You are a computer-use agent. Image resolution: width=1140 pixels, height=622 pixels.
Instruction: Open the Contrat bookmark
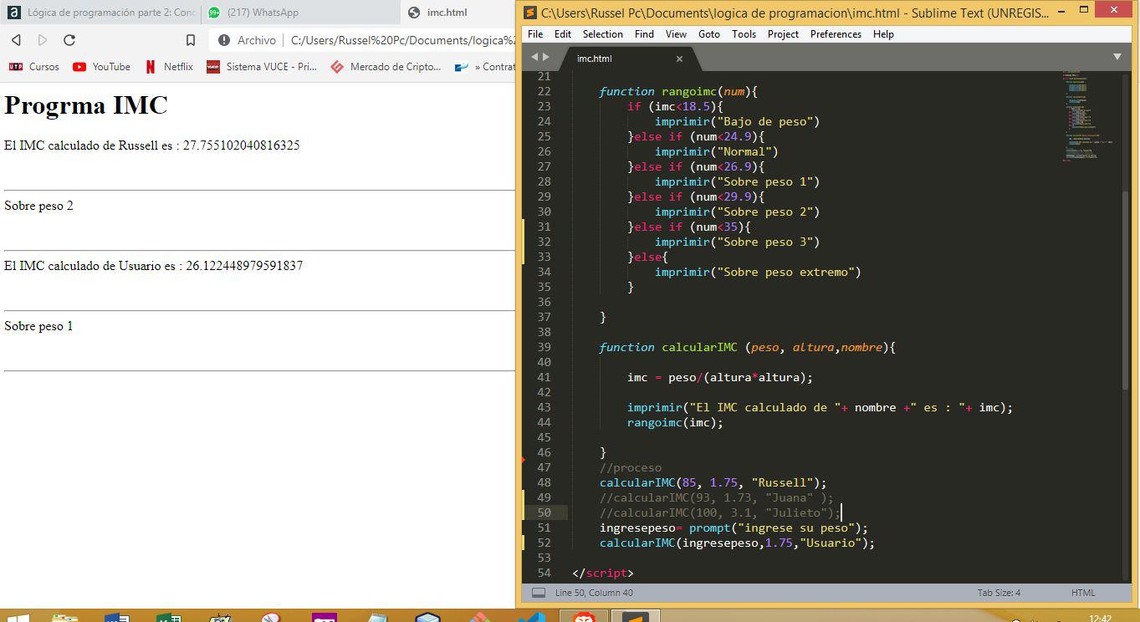pos(484,67)
